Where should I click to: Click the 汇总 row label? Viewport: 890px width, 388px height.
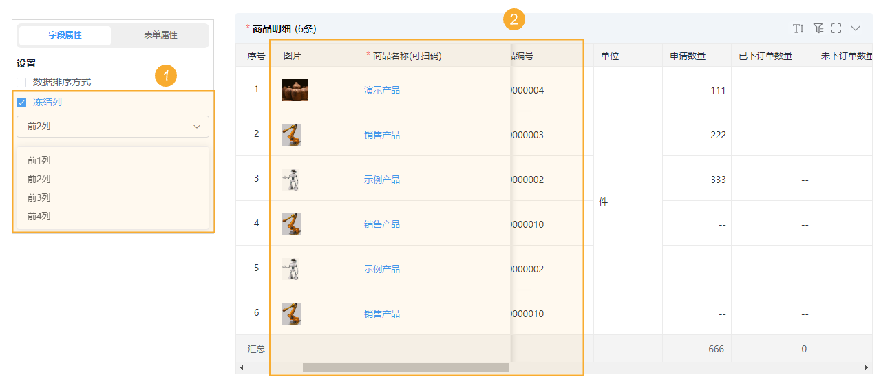(256, 349)
